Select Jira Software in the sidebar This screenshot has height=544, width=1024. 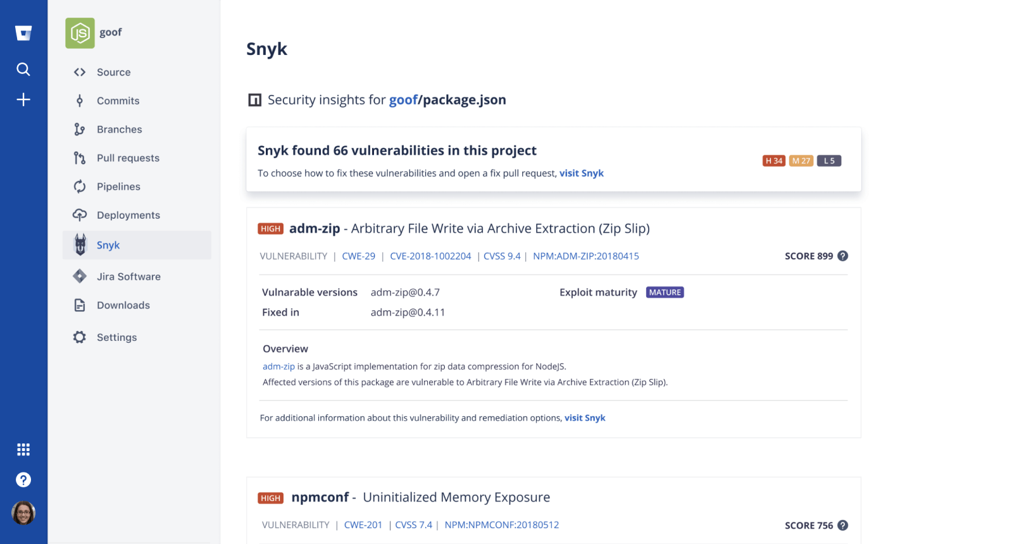[128, 276]
